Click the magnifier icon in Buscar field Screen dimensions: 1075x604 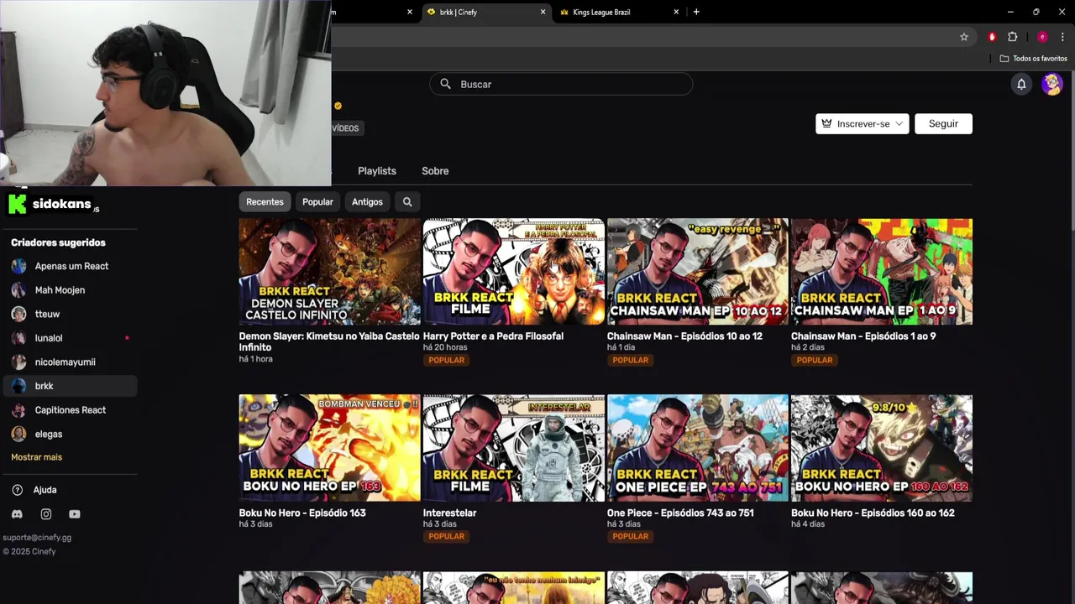[445, 84]
